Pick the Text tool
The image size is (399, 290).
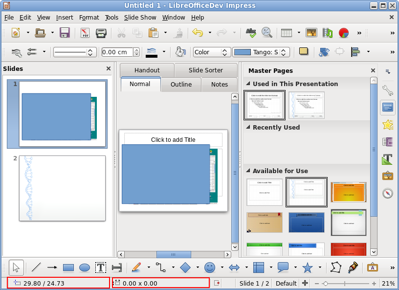pyautogui.click(x=101, y=268)
